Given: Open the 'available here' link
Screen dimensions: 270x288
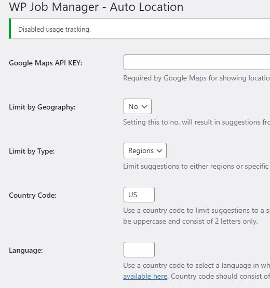Looking at the screenshot, I should click(x=145, y=276).
